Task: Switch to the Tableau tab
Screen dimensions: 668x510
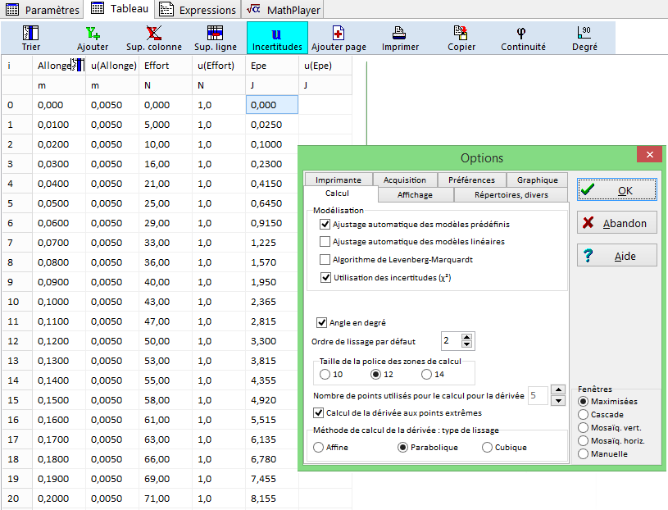Action: pyautogui.click(x=120, y=8)
